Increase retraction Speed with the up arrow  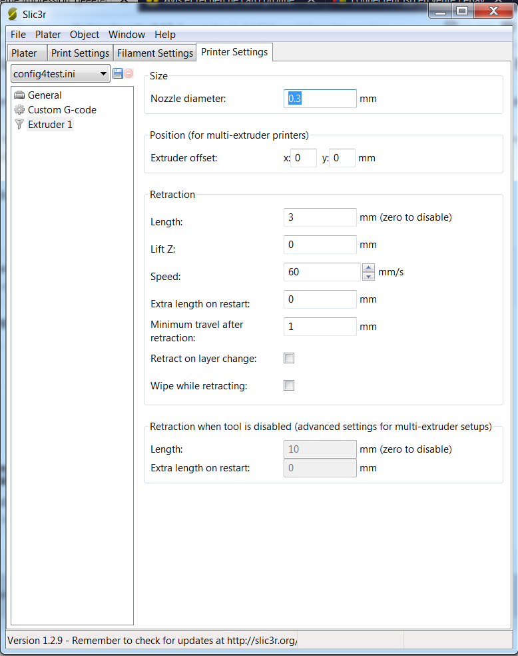368,268
